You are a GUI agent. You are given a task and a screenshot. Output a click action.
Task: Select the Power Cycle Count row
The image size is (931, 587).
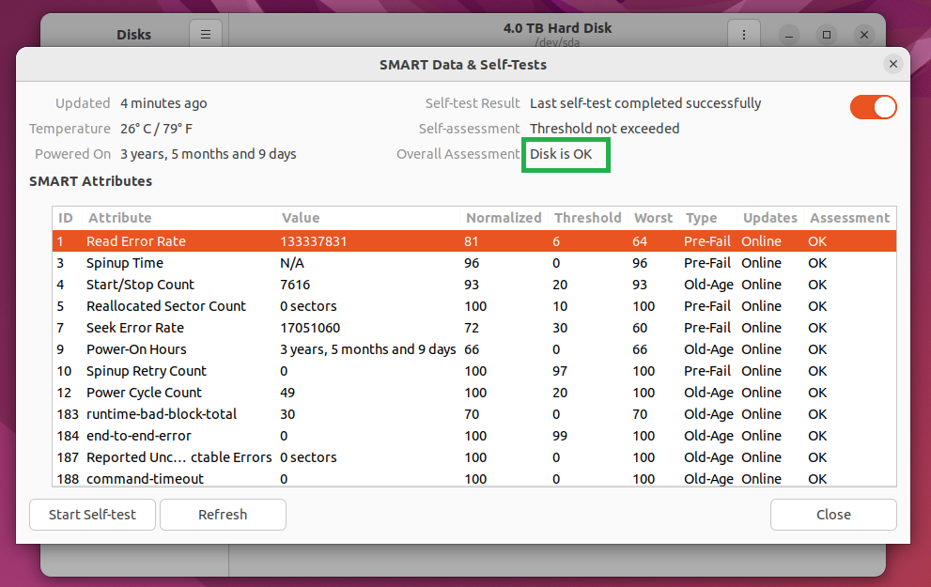(474, 393)
